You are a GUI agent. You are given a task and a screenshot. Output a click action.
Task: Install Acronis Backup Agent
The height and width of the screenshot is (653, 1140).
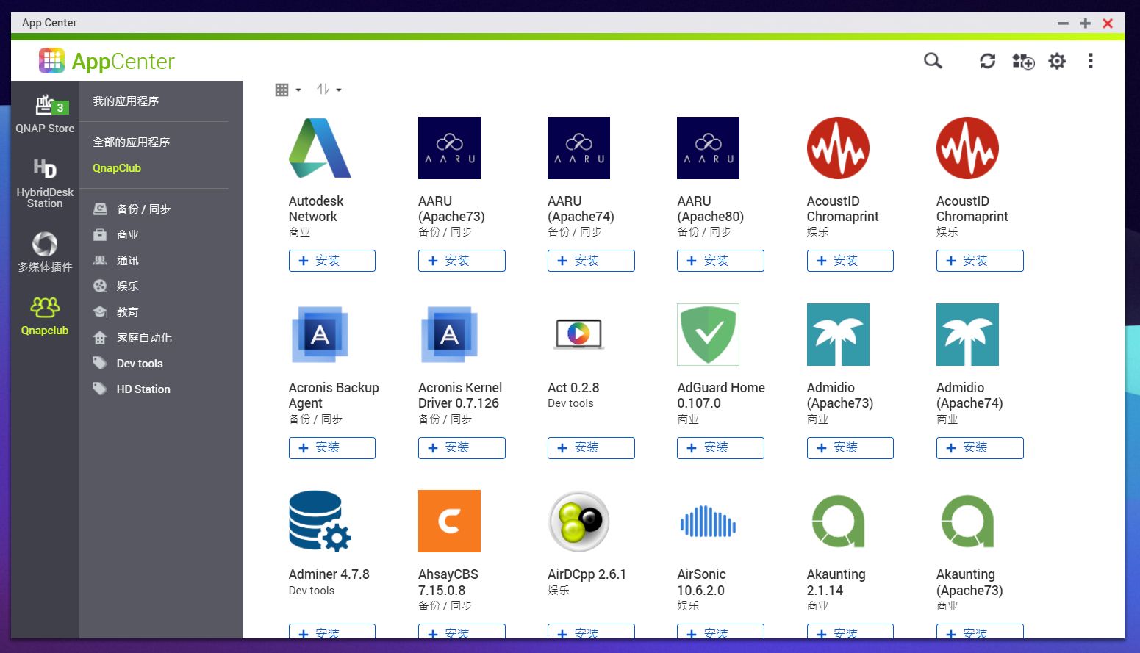332,448
